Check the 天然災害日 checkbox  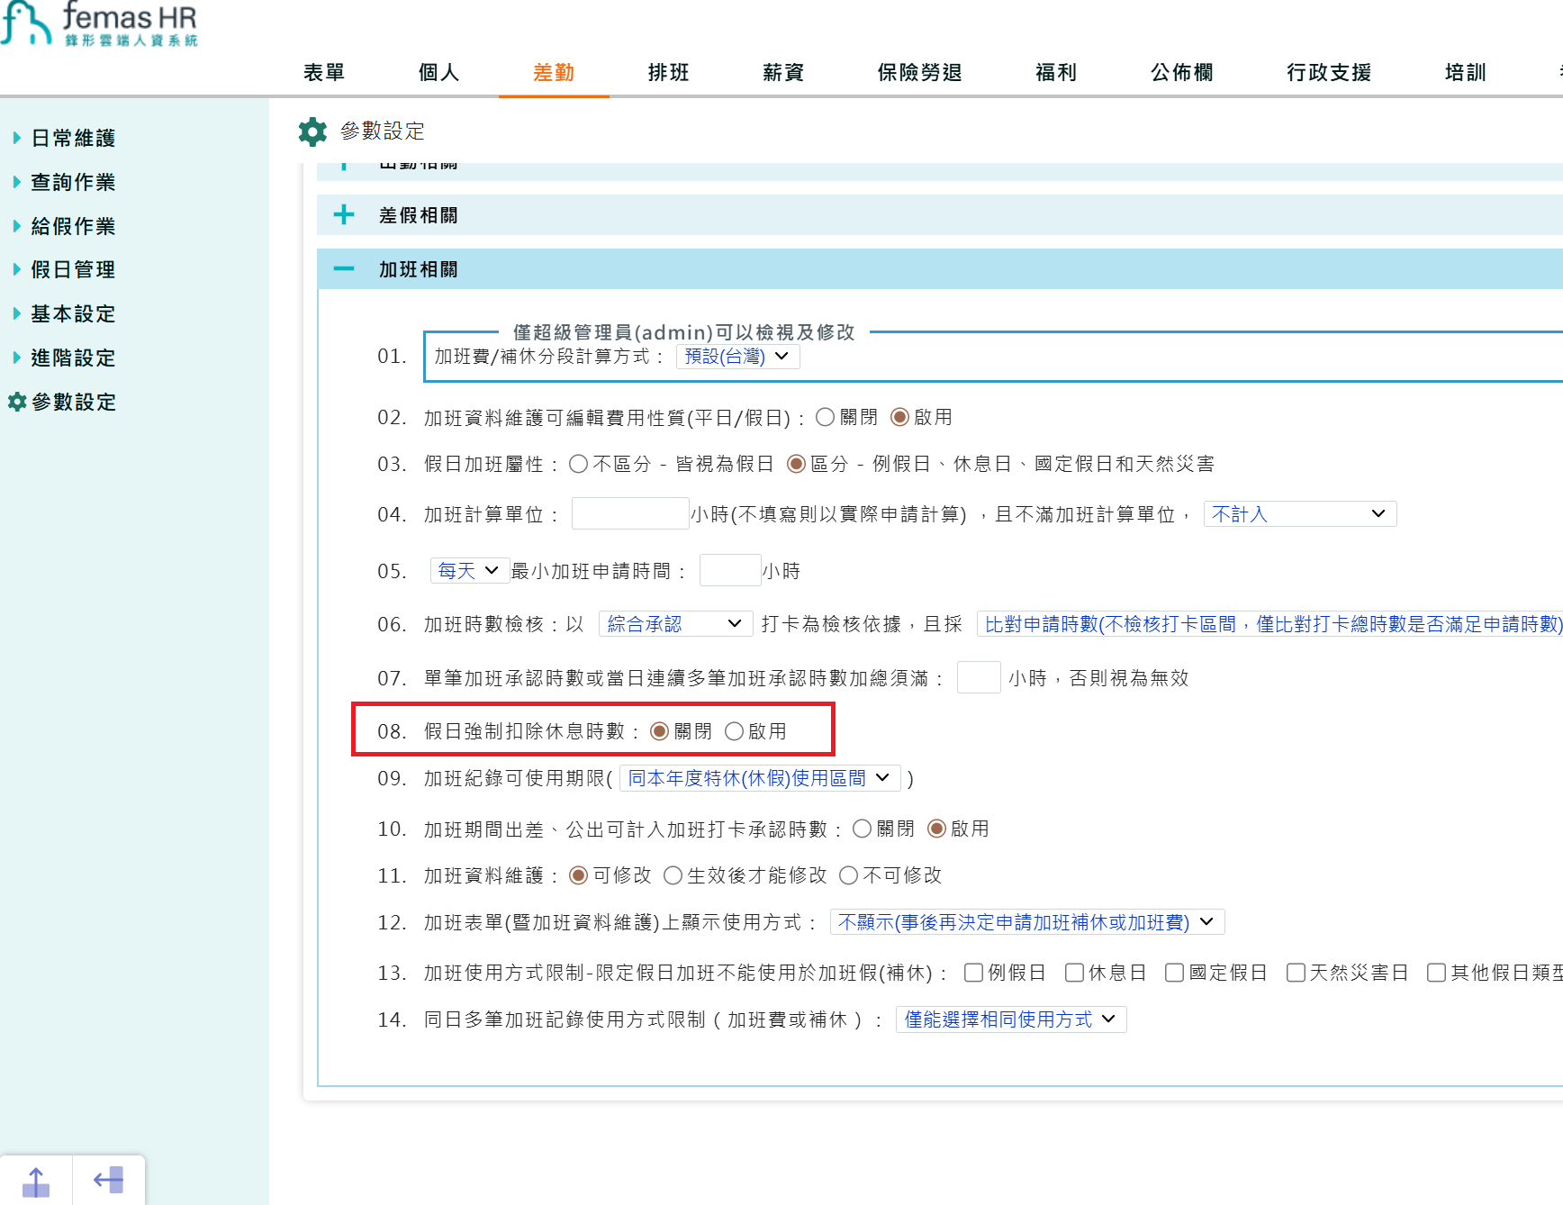click(x=1296, y=973)
